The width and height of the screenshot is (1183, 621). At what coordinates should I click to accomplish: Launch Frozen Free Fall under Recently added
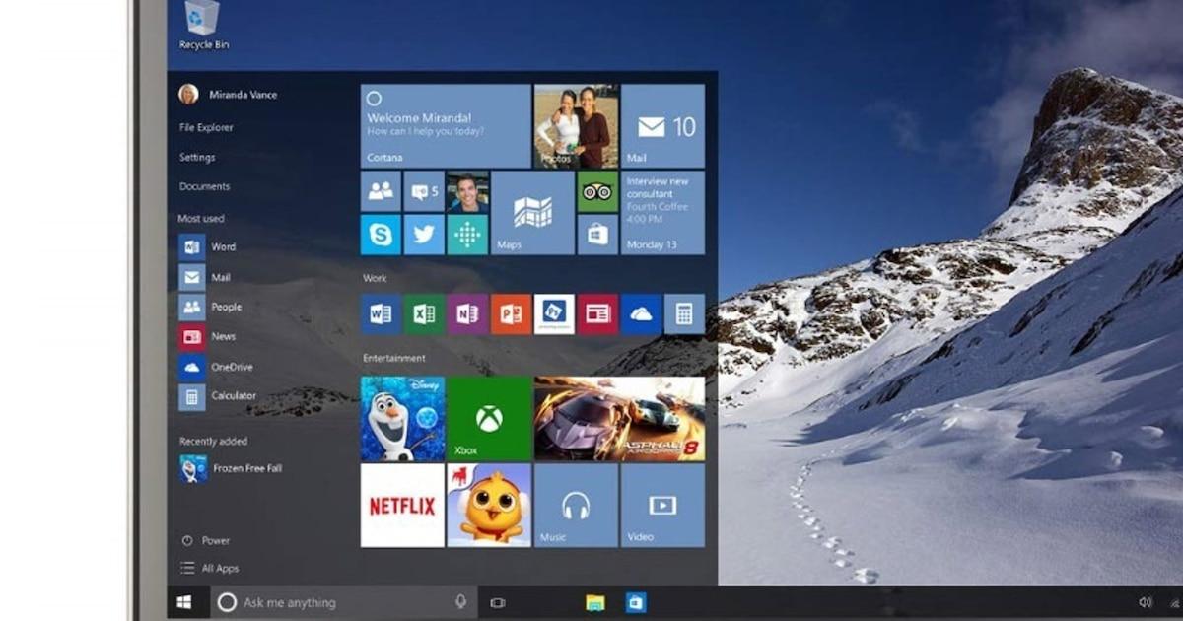coord(231,468)
